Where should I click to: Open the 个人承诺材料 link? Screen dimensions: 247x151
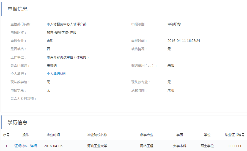[x=57, y=74]
